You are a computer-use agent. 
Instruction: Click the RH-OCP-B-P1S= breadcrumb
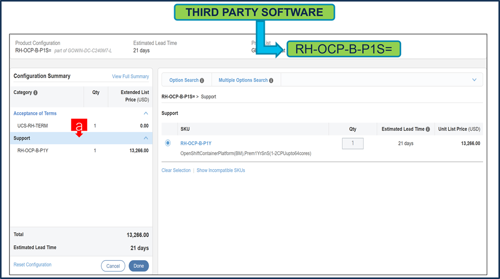(x=178, y=97)
